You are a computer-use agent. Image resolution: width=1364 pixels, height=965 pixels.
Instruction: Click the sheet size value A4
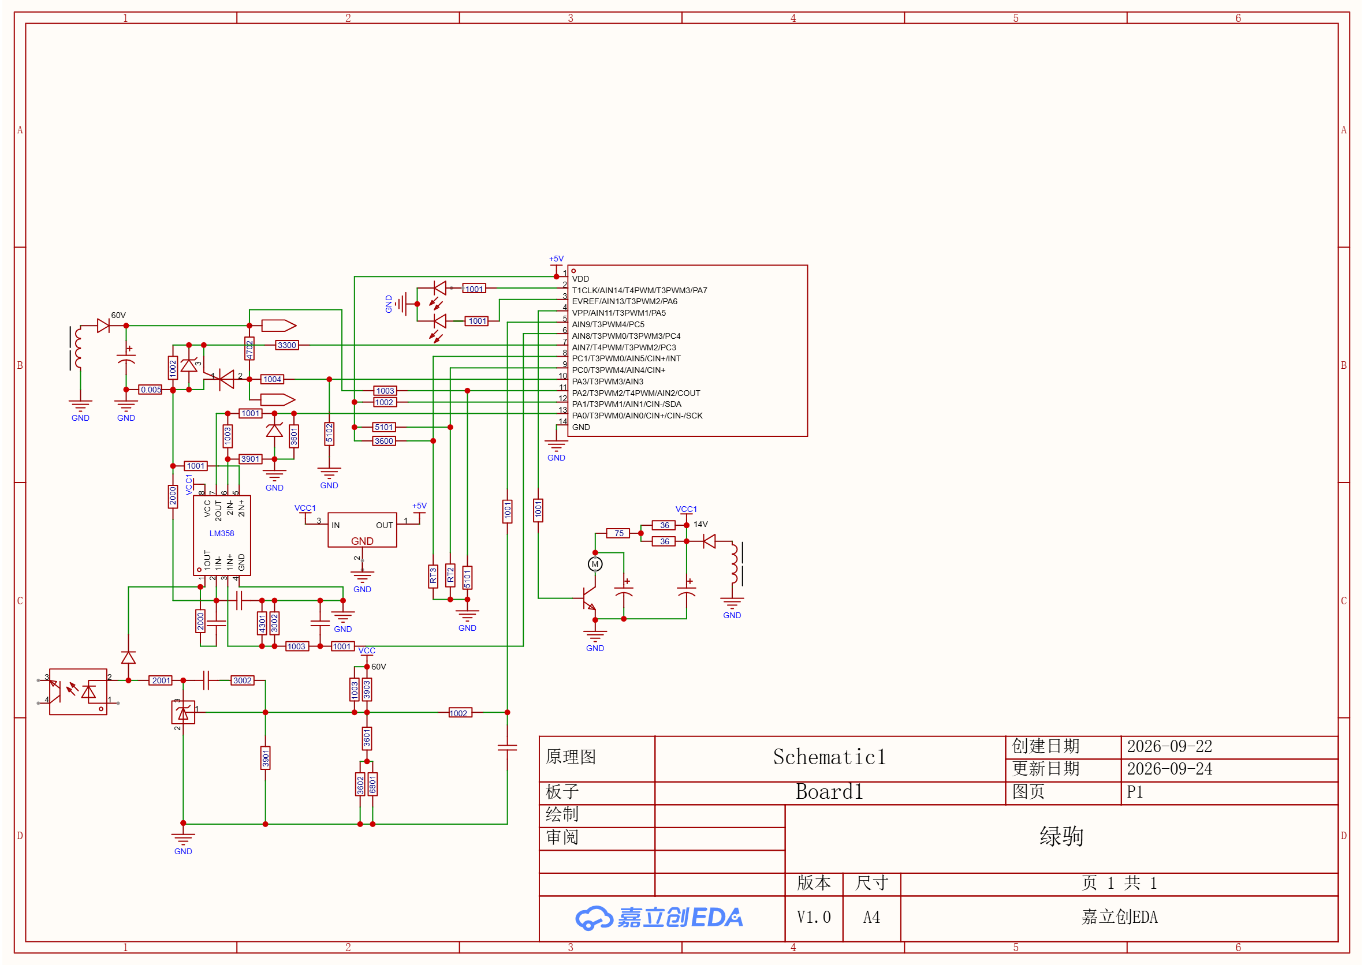pos(871,918)
